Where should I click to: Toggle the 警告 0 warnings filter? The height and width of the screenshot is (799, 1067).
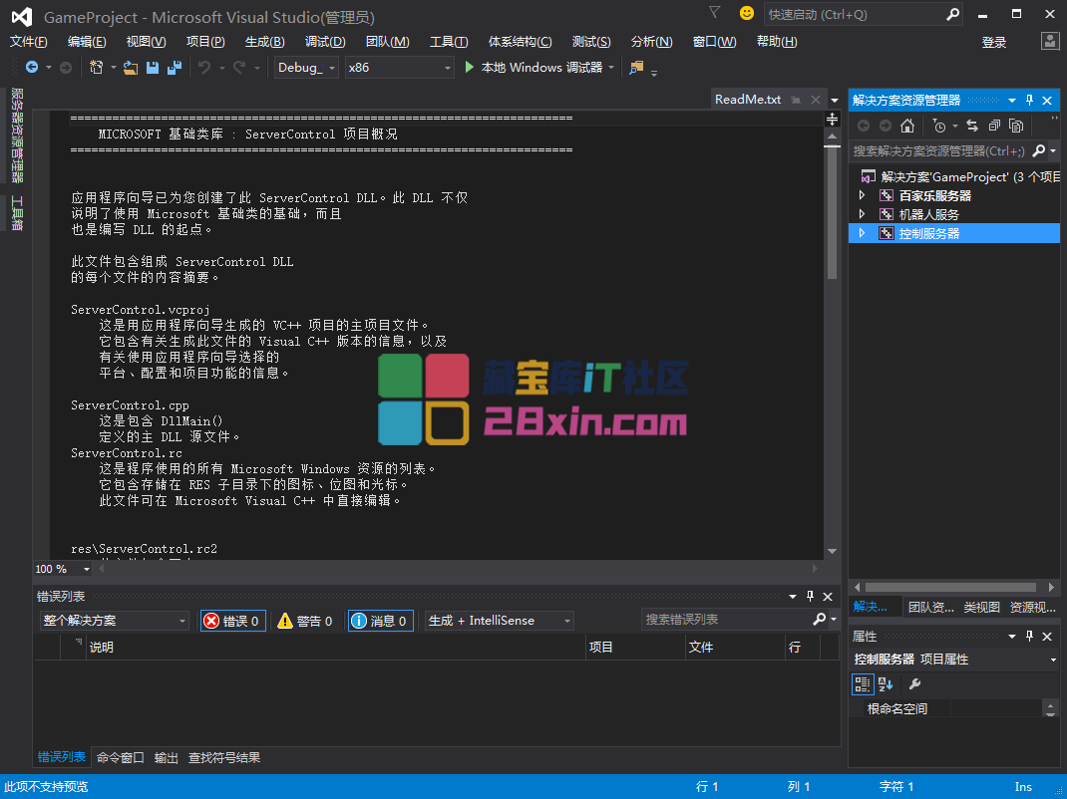(x=305, y=621)
